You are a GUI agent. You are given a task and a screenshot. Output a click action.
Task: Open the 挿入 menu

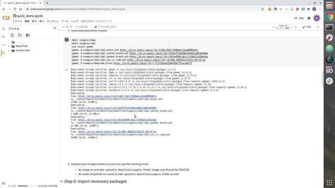(x=41, y=21)
